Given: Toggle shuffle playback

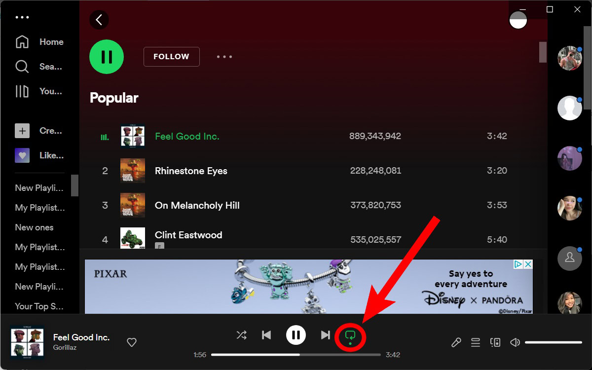Looking at the screenshot, I should (241, 335).
